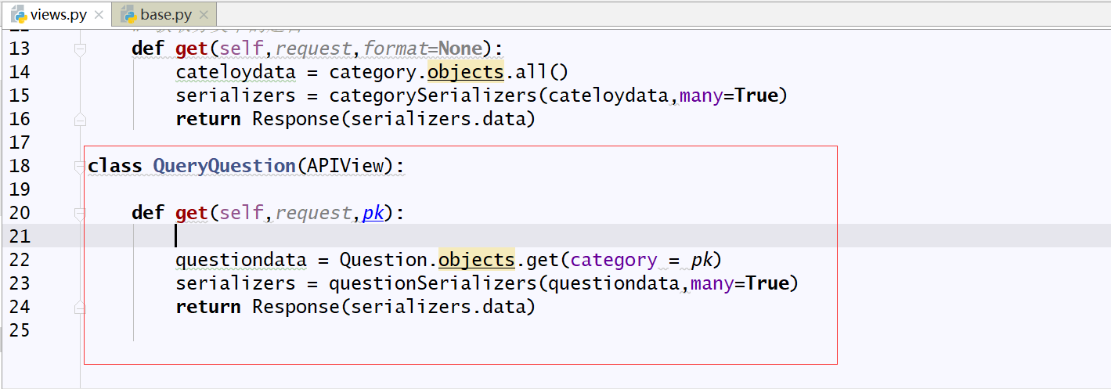Select the views.py tab
The image size is (1111, 389).
56,14
